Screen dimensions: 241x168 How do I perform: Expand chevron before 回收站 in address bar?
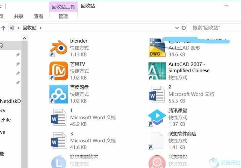tap(19, 28)
